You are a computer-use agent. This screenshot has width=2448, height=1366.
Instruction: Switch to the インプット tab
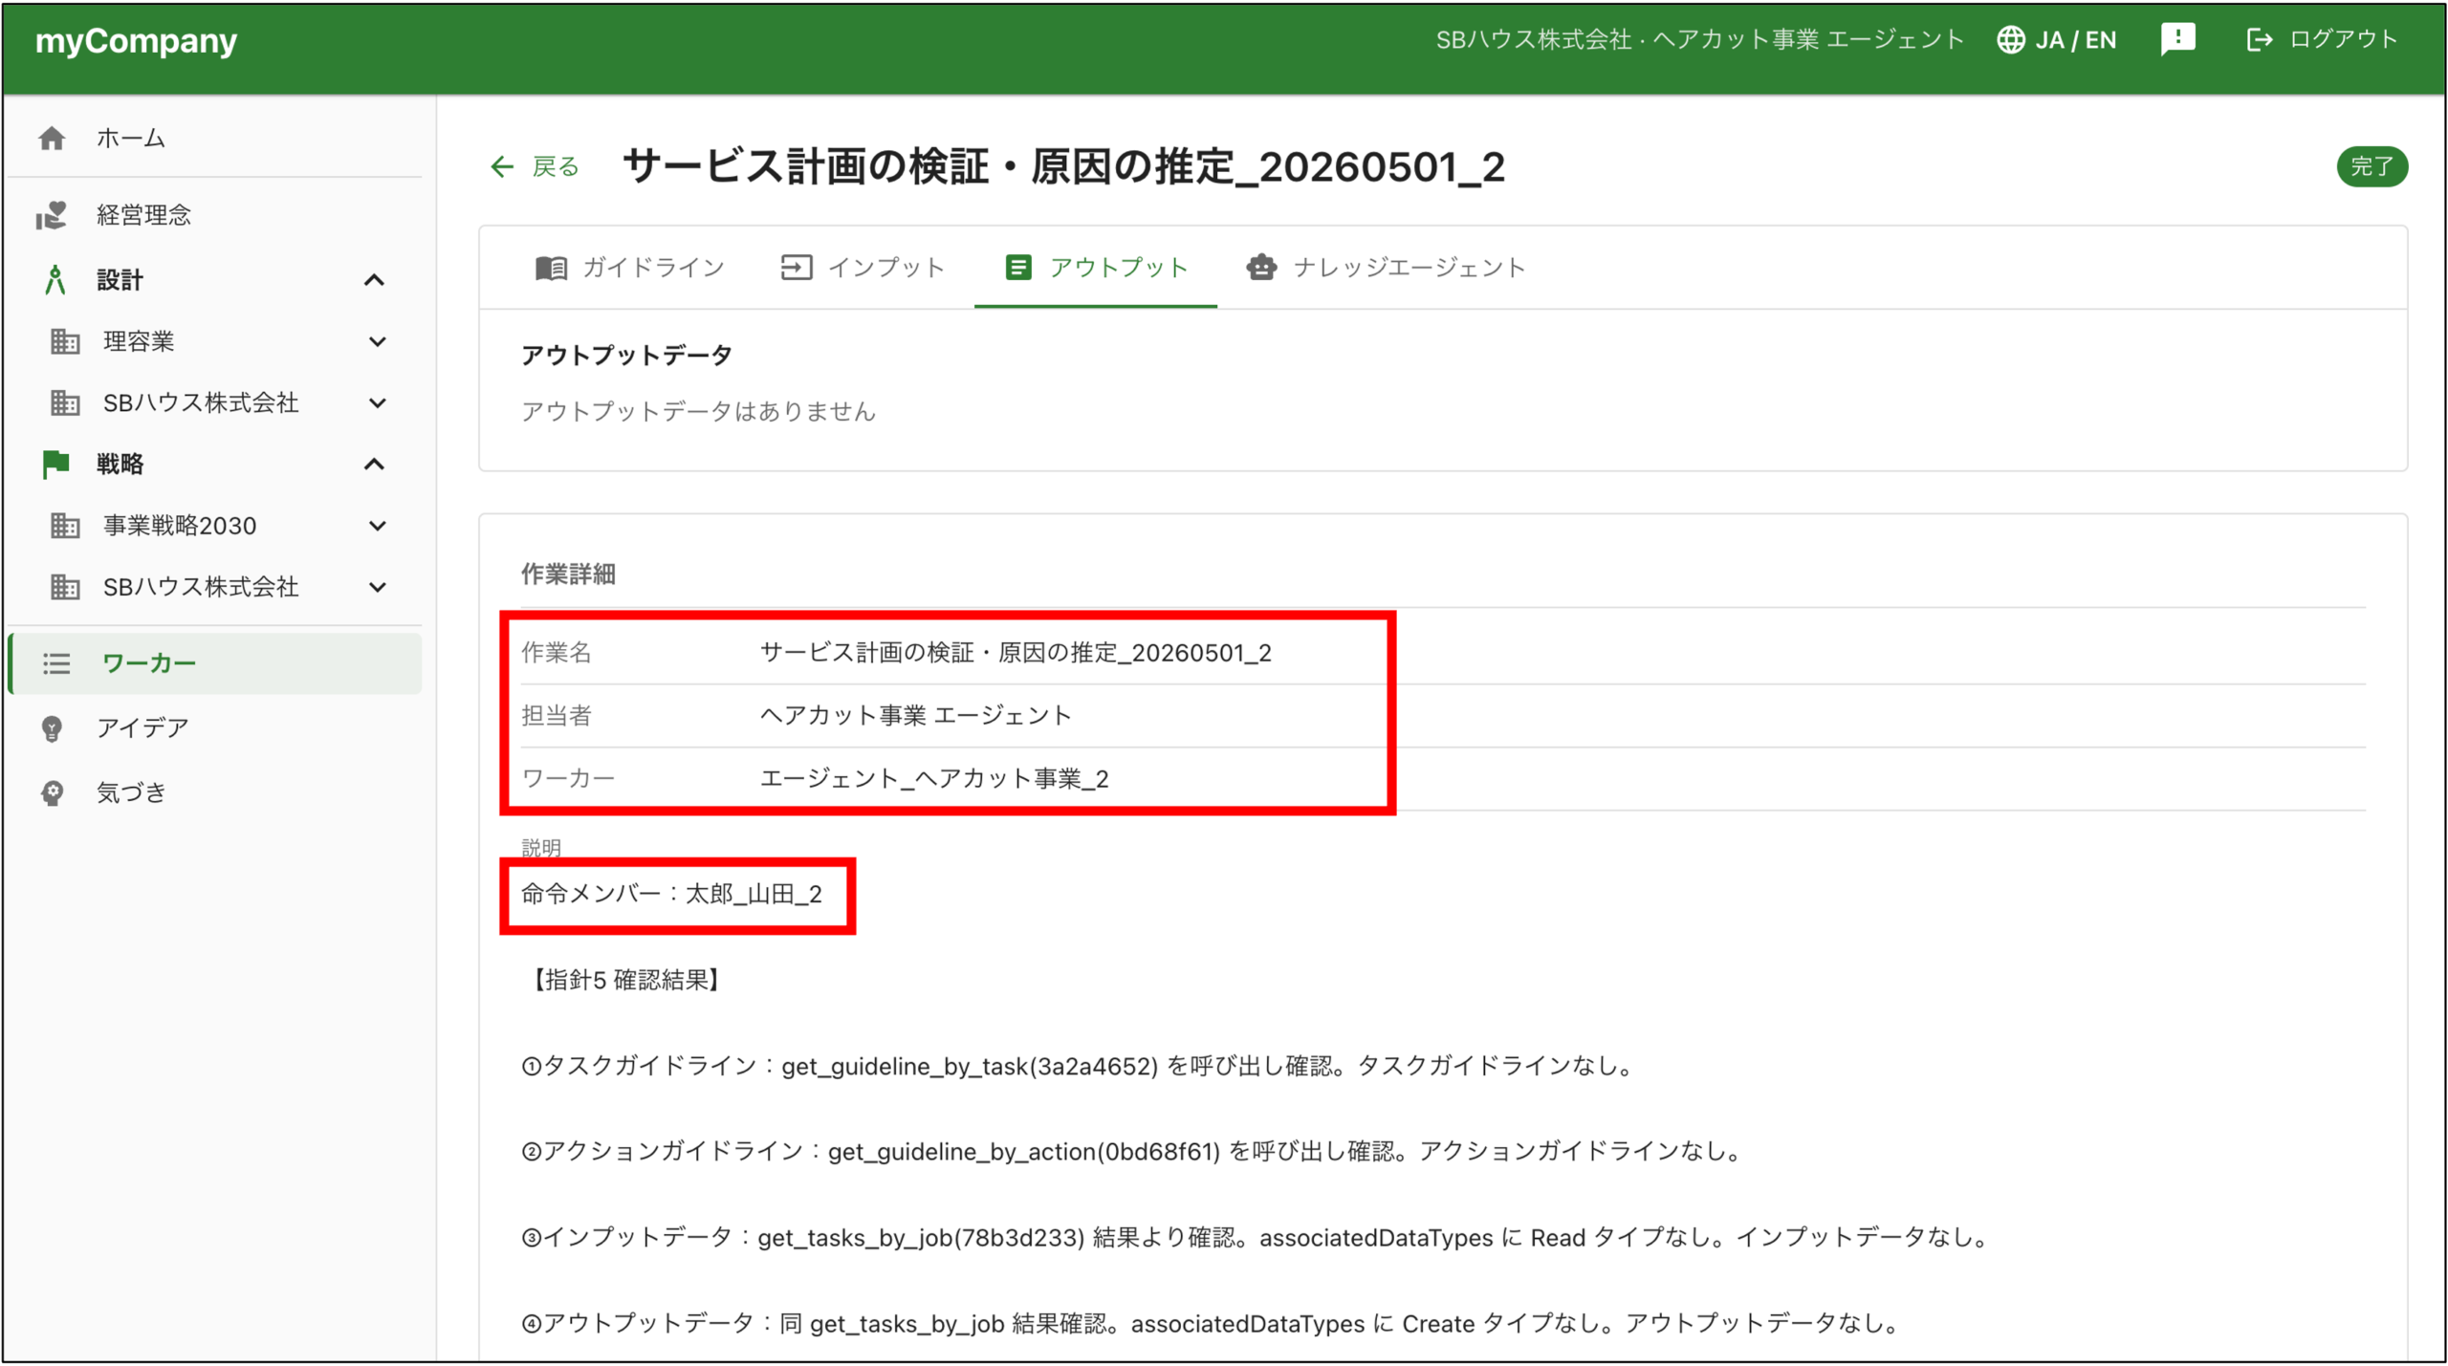click(x=863, y=268)
